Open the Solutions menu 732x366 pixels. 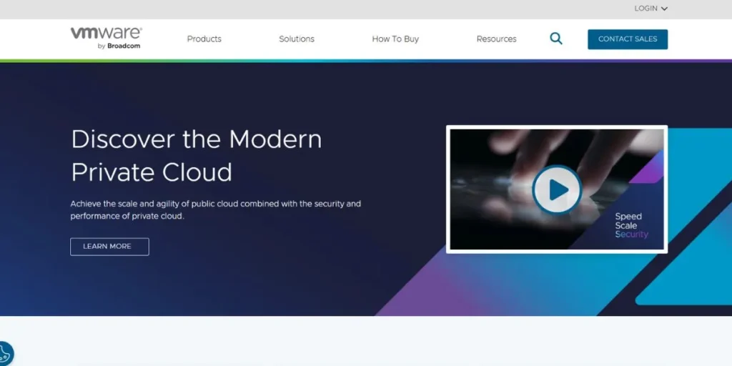coord(297,39)
